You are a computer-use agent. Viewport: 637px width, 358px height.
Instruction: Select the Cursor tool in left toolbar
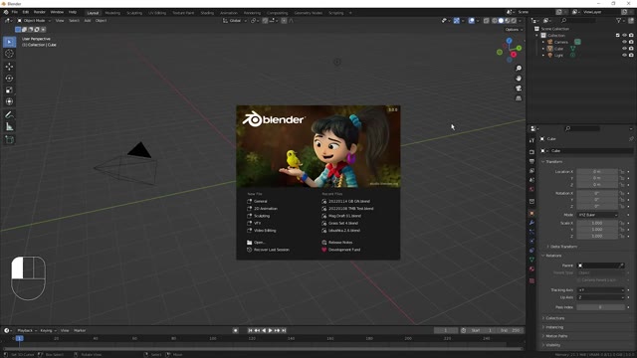pos(9,54)
